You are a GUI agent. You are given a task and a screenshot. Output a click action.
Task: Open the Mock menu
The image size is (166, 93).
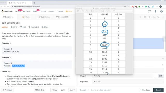point(35,11)
